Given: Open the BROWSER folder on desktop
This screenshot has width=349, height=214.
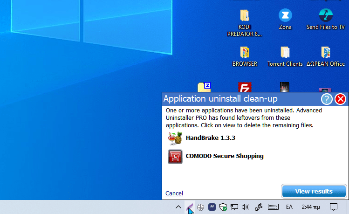Looking at the screenshot, I should coord(245,56).
